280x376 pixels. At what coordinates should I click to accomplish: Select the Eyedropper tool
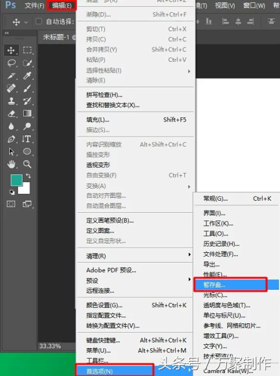[27, 76]
